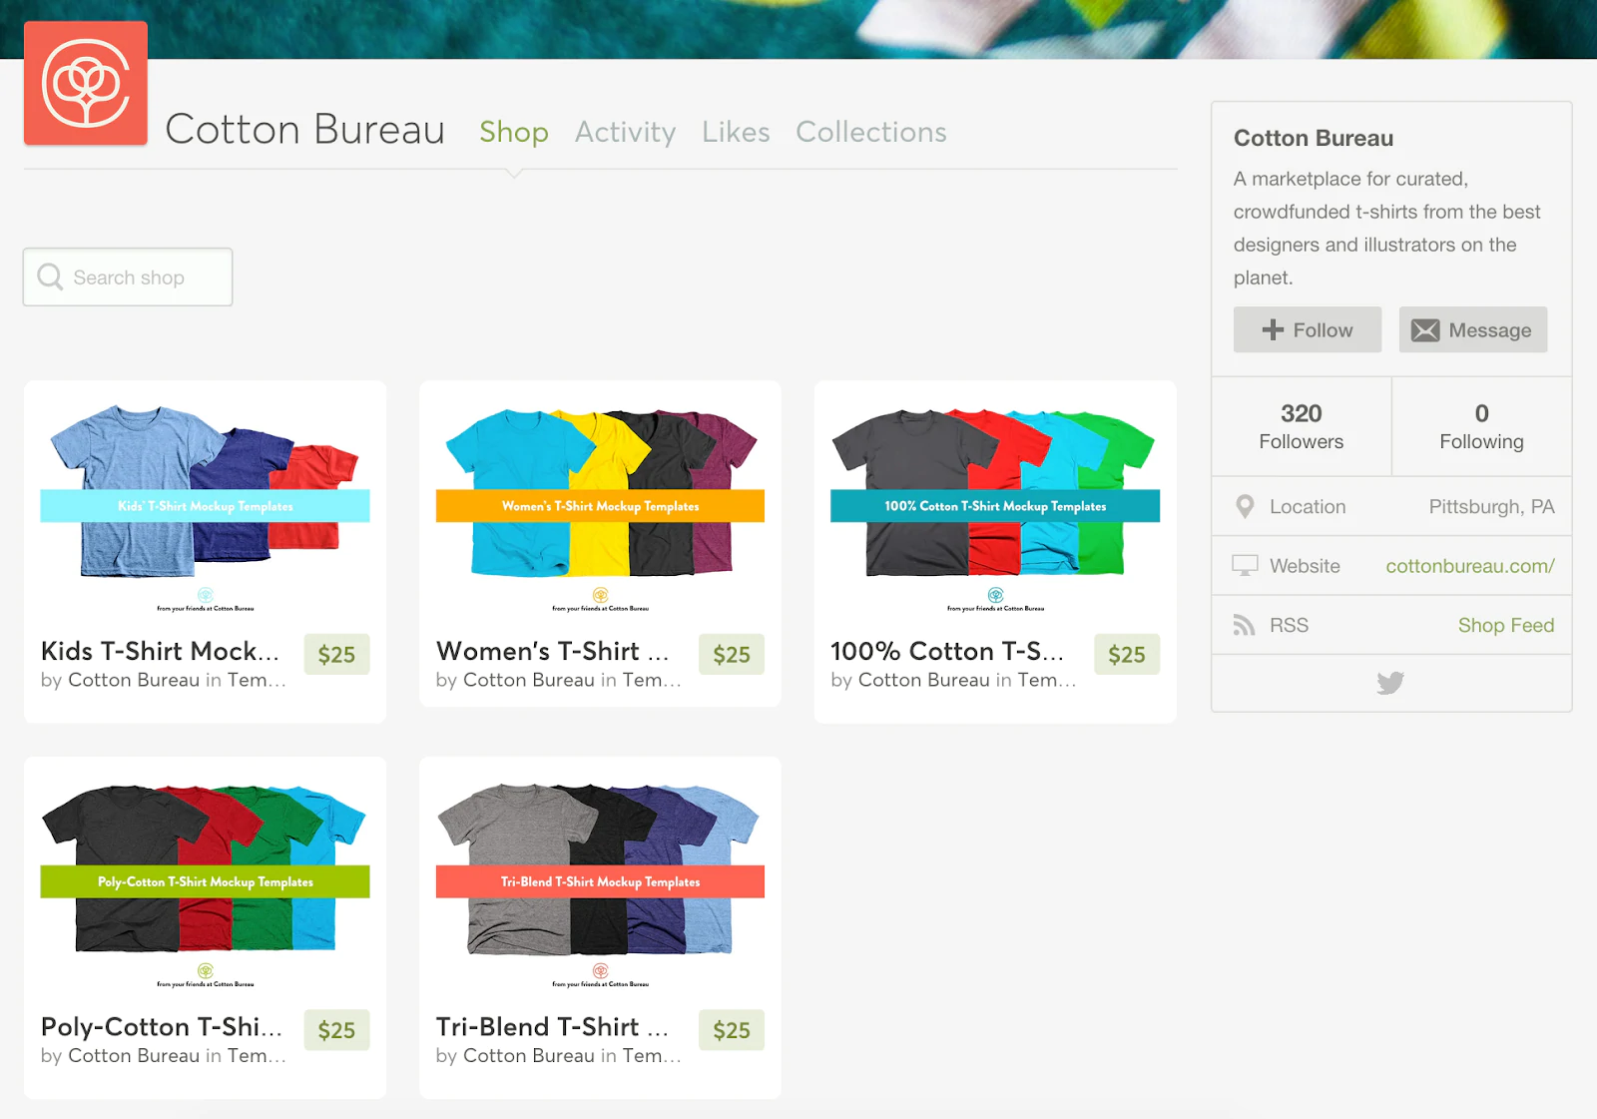The width and height of the screenshot is (1597, 1119).
Task: Focus the Search shop field
Action: point(128,277)
